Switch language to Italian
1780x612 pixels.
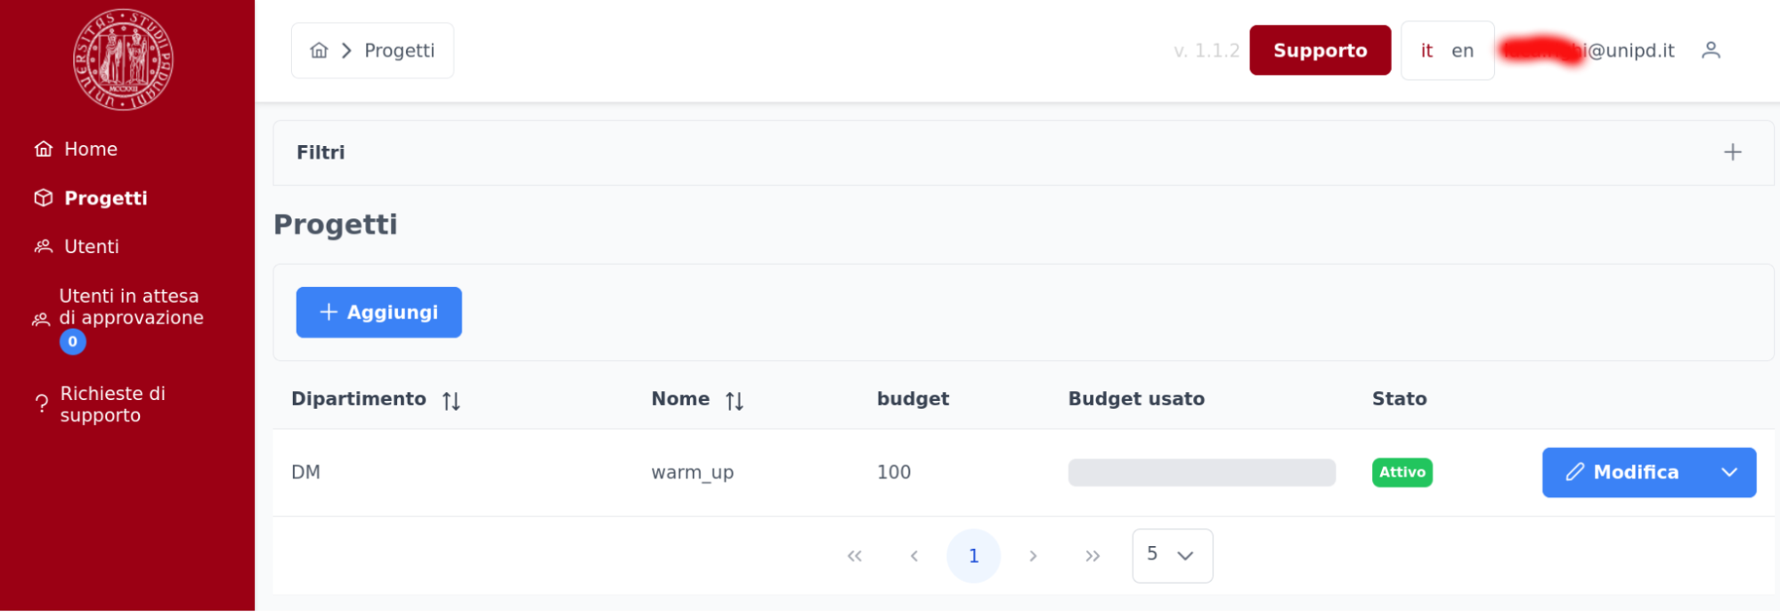pos(1426,51)
